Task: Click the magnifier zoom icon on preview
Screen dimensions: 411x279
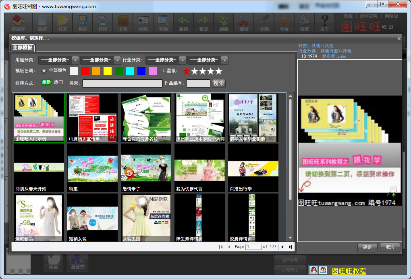Action: click(x=392, y=191)
